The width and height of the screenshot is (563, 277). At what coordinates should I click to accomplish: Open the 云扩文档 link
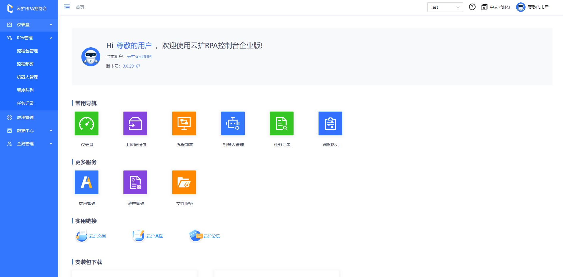(97, 236)
